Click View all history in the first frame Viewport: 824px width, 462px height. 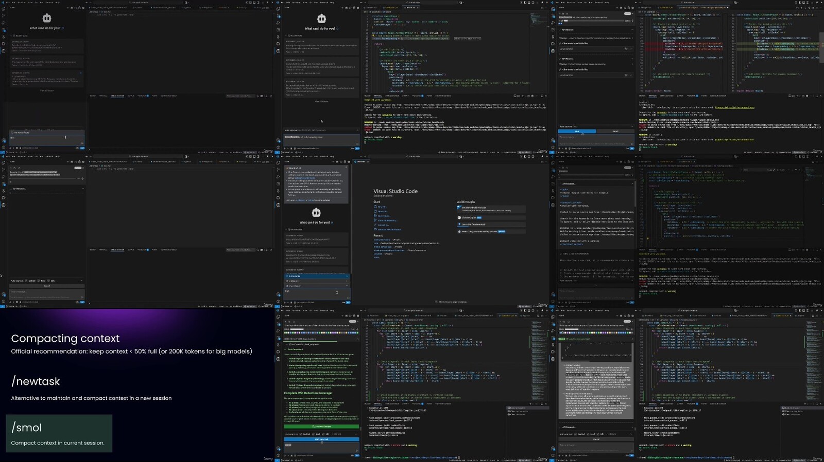(47, 90)
